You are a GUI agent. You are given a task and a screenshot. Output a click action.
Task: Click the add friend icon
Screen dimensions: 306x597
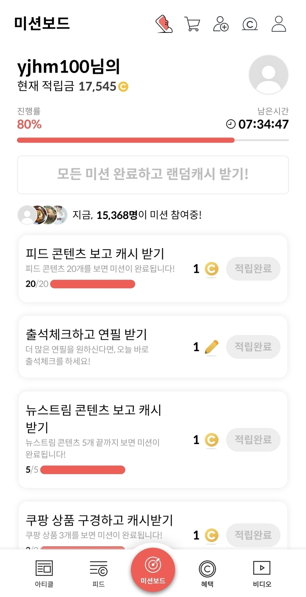pyautogui.click(x=221, y=24)
